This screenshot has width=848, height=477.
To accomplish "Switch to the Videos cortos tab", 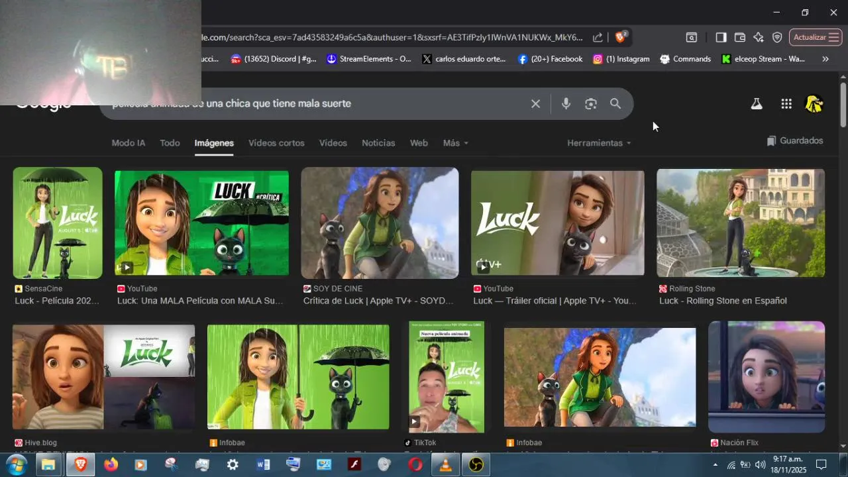I will 276,143.
